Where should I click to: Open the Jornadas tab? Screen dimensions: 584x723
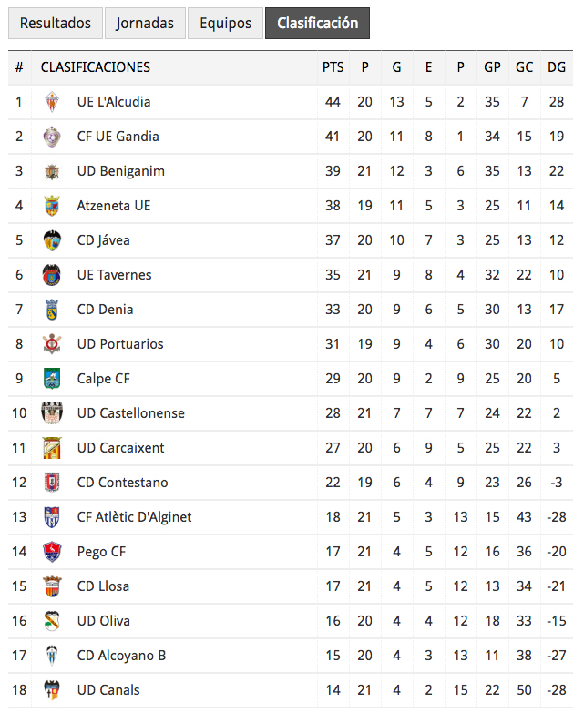[145, 23]
